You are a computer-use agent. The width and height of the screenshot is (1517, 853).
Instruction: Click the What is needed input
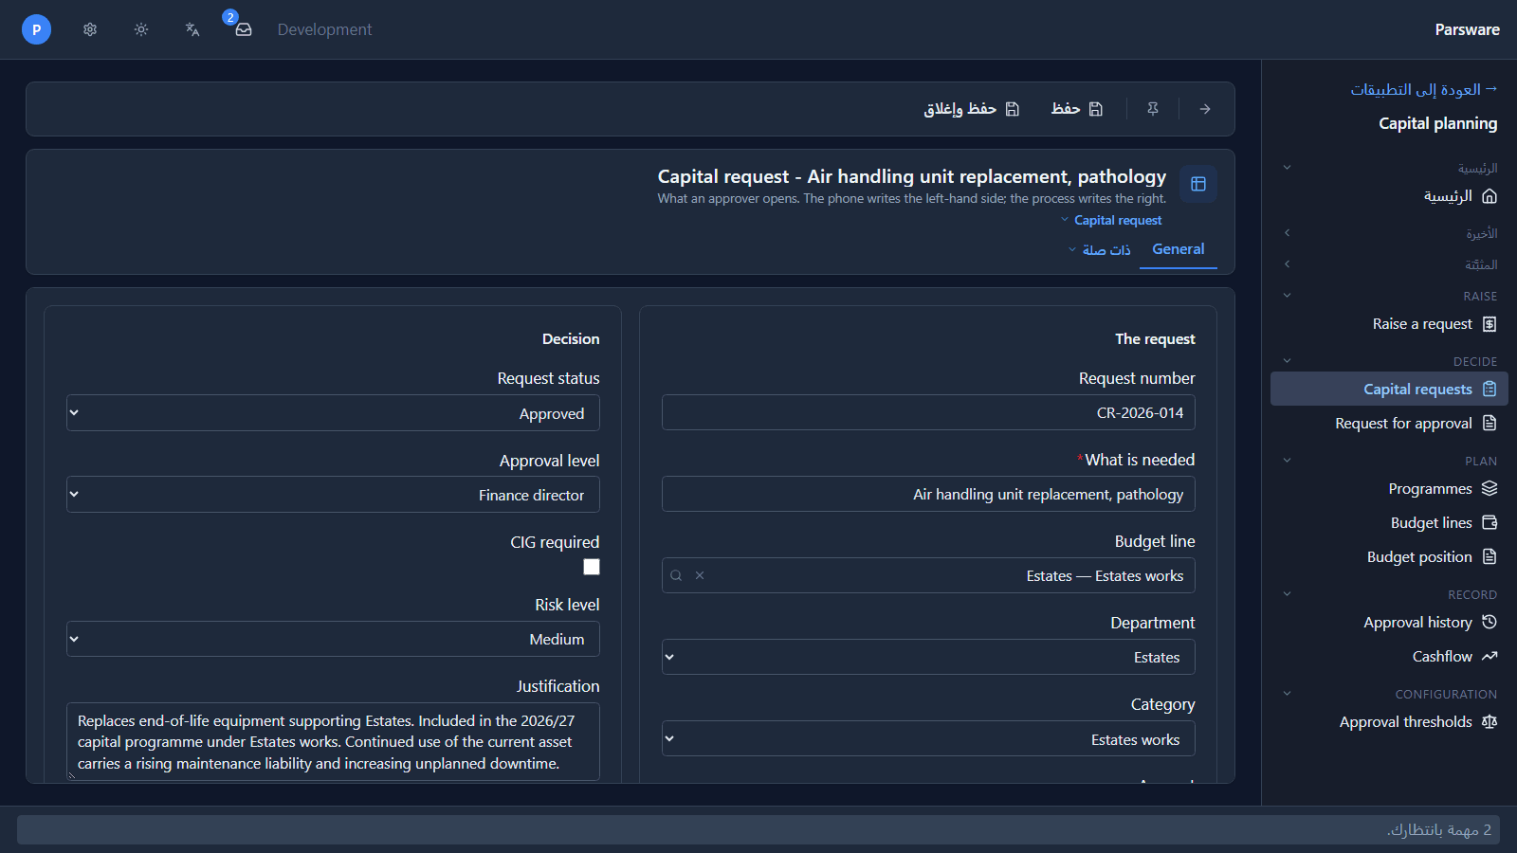click(928, 494)
